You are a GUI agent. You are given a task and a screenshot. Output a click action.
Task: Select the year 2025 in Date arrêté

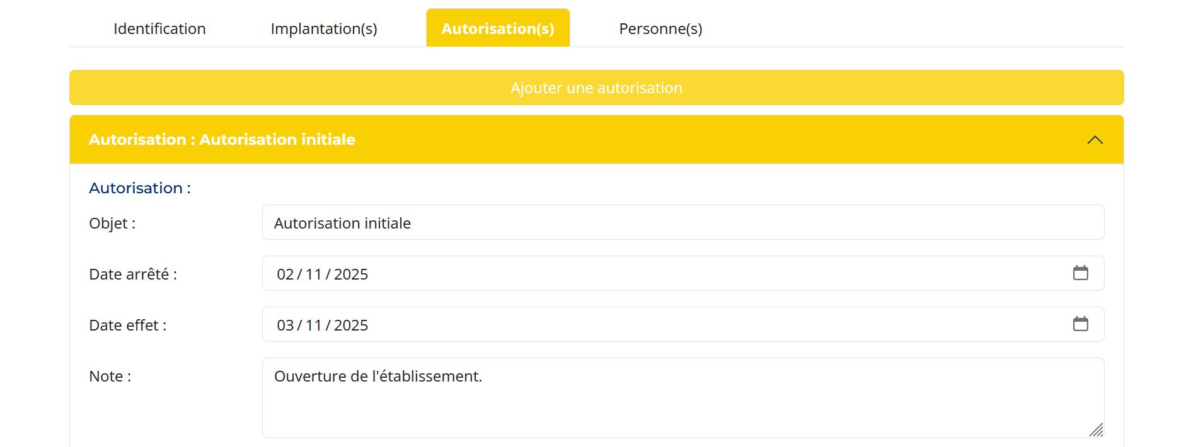tap(351, 274)
